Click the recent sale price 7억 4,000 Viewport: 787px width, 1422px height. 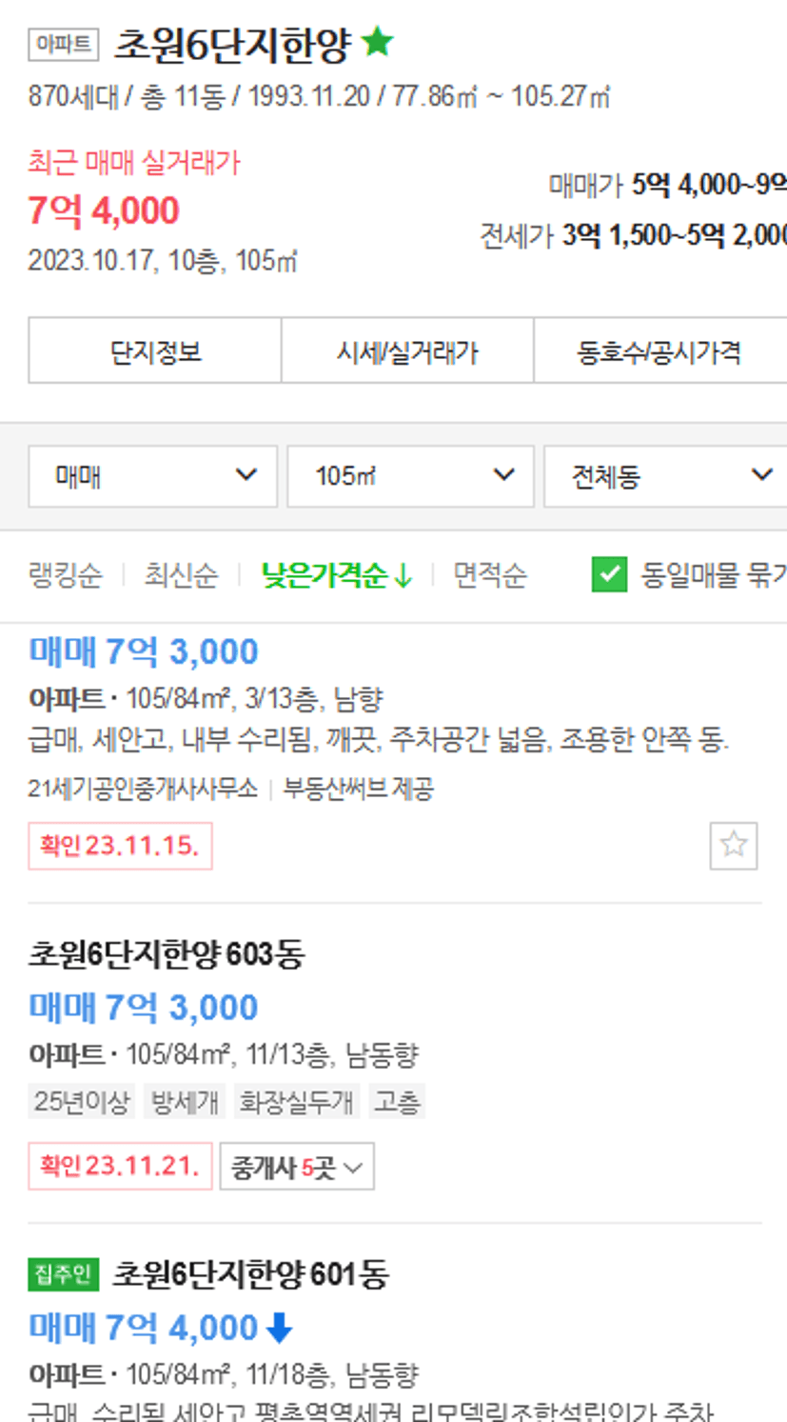104,210
